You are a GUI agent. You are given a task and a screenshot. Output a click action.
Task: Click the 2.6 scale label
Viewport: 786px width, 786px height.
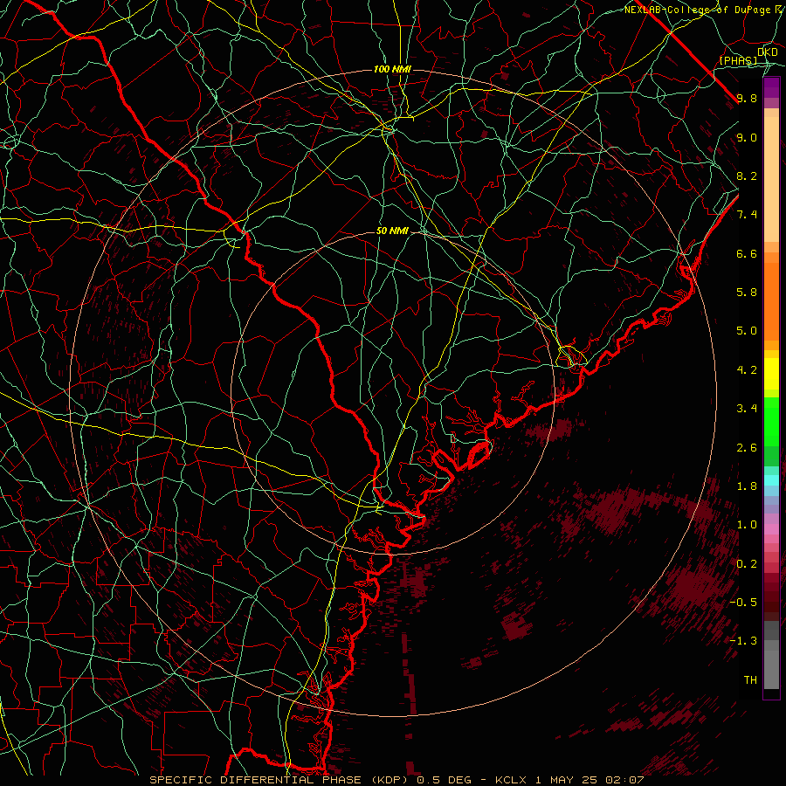pos(747,448)
